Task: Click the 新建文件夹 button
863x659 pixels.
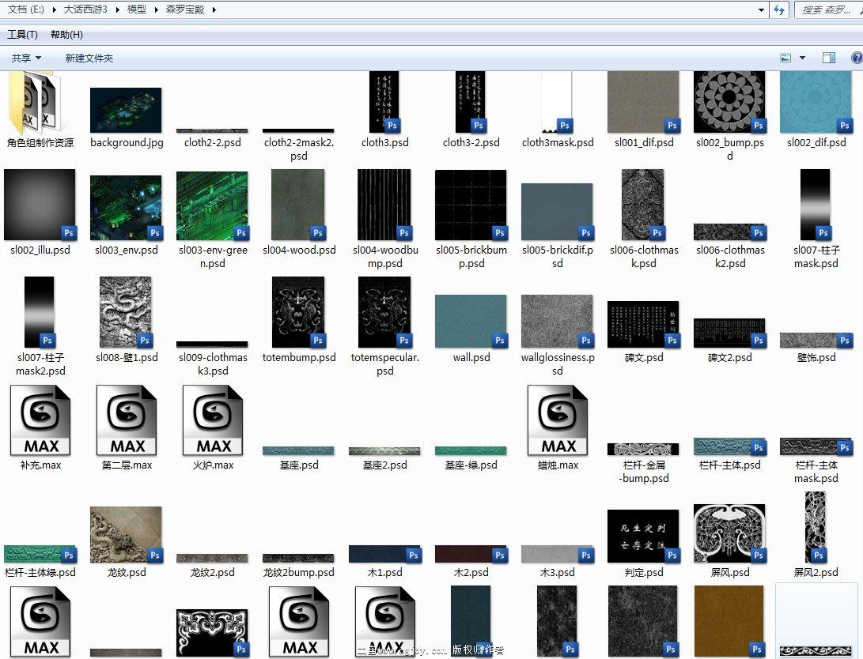Action: [x=89, y=58]
